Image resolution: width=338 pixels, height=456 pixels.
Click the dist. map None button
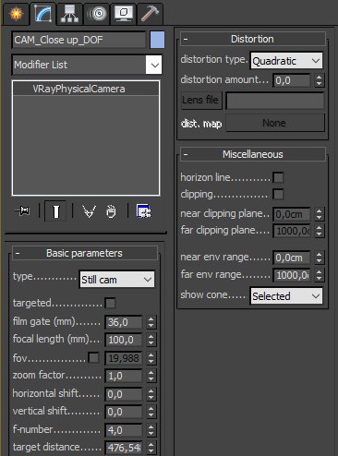275,123
